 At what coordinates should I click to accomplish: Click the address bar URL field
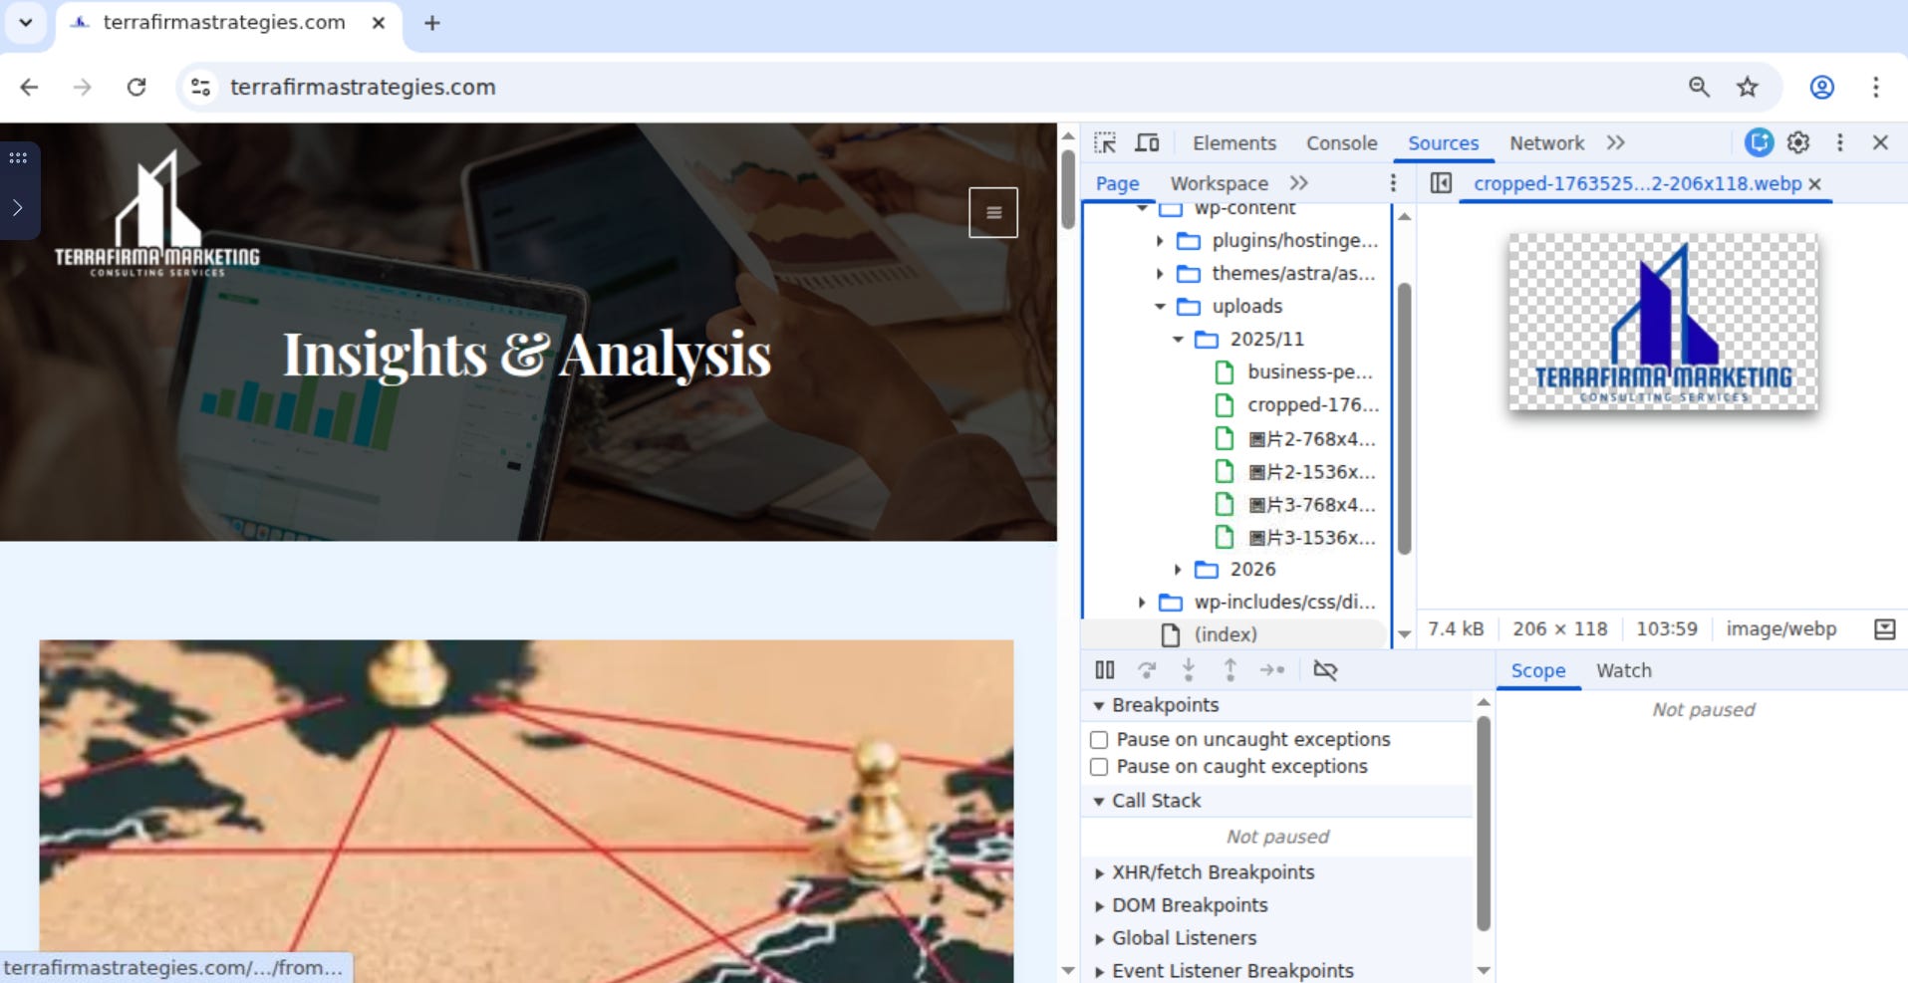(x=937, y=87)
